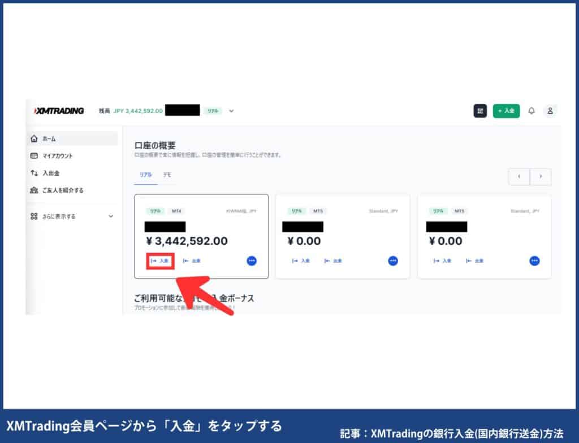This screenshot has width=579, height=443.
Task: Click the left pagination arrow
Action: point(519,176)
